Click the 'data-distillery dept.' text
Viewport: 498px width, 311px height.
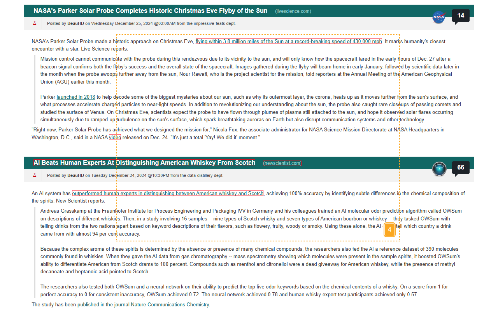tap(203, 175)
